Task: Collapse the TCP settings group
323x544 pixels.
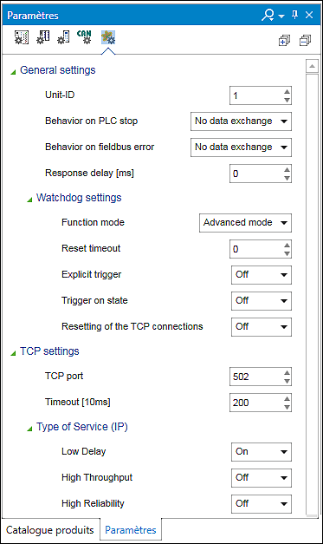Action: coord(13,353)
